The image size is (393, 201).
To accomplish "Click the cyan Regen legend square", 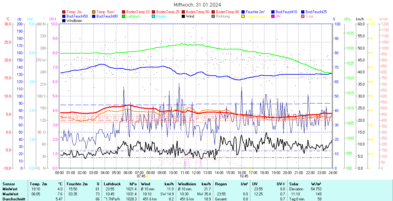I will point(154,16).
